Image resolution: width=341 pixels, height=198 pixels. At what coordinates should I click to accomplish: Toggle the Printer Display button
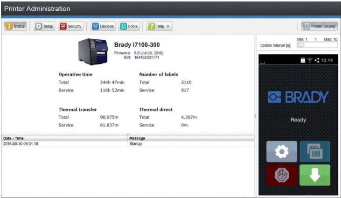pos(320,26)
